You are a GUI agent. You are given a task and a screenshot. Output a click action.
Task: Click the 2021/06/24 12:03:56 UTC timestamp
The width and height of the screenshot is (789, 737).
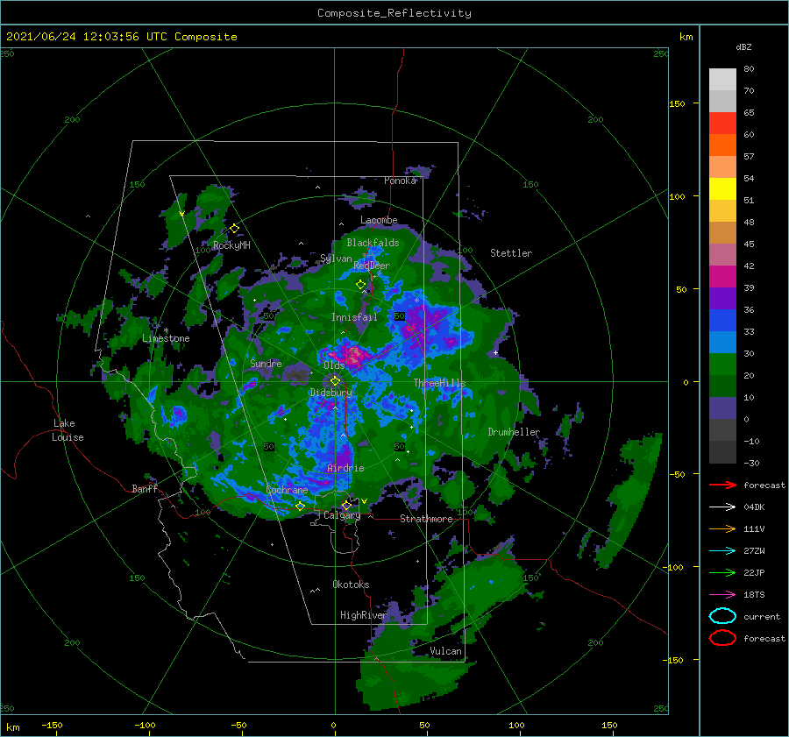pyautogui.click(x=122, y=37)
